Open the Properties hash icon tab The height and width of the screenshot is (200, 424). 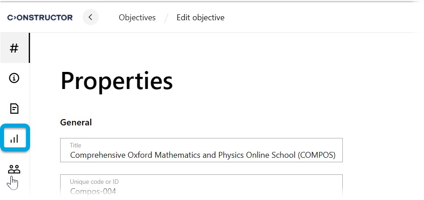point(14,48)
